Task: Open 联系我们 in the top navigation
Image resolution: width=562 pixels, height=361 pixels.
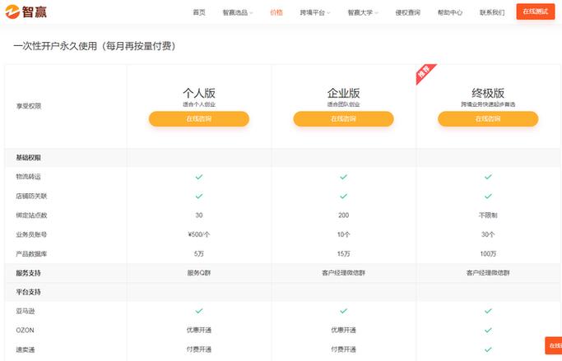Action: [x=492, y=12]
